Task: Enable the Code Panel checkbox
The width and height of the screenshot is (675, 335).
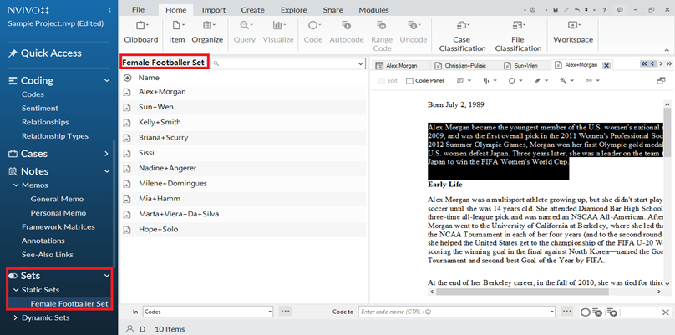Action: tap(410, 80)
